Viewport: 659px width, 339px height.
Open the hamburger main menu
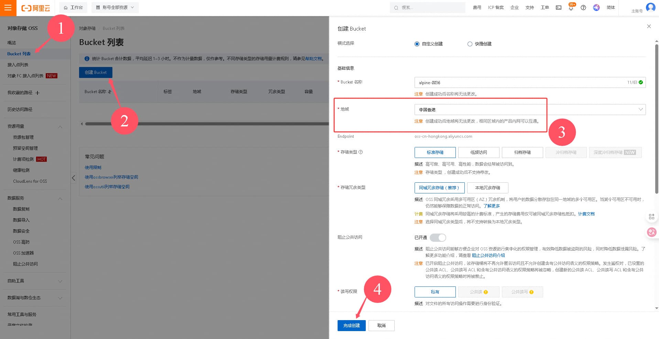click(x=8, y=8)
